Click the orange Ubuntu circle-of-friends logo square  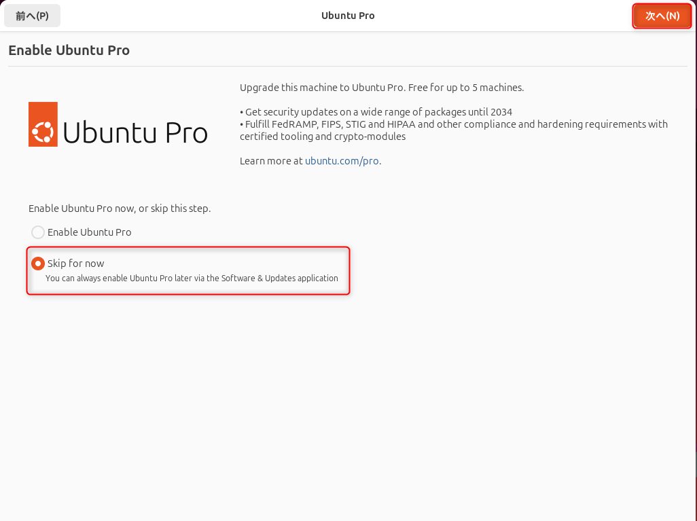(43, 124)
